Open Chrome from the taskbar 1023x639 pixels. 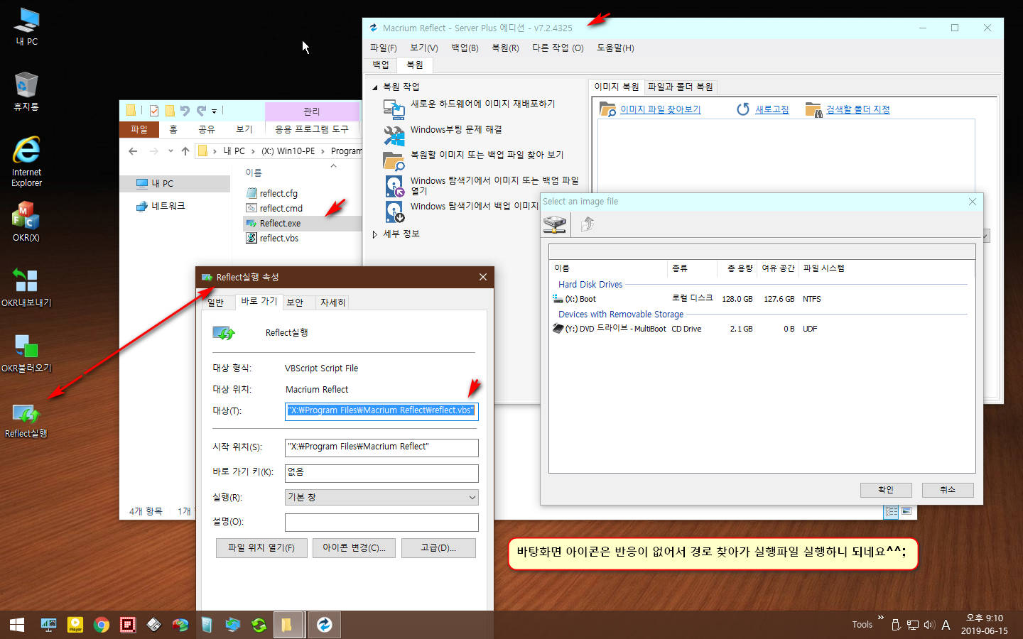coord(102,625)
